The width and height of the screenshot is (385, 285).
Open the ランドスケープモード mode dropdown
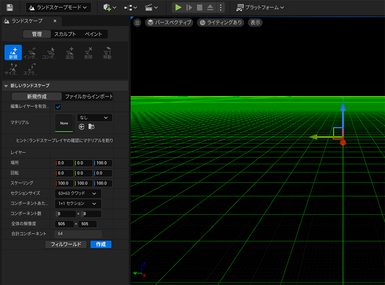point(58,8)
